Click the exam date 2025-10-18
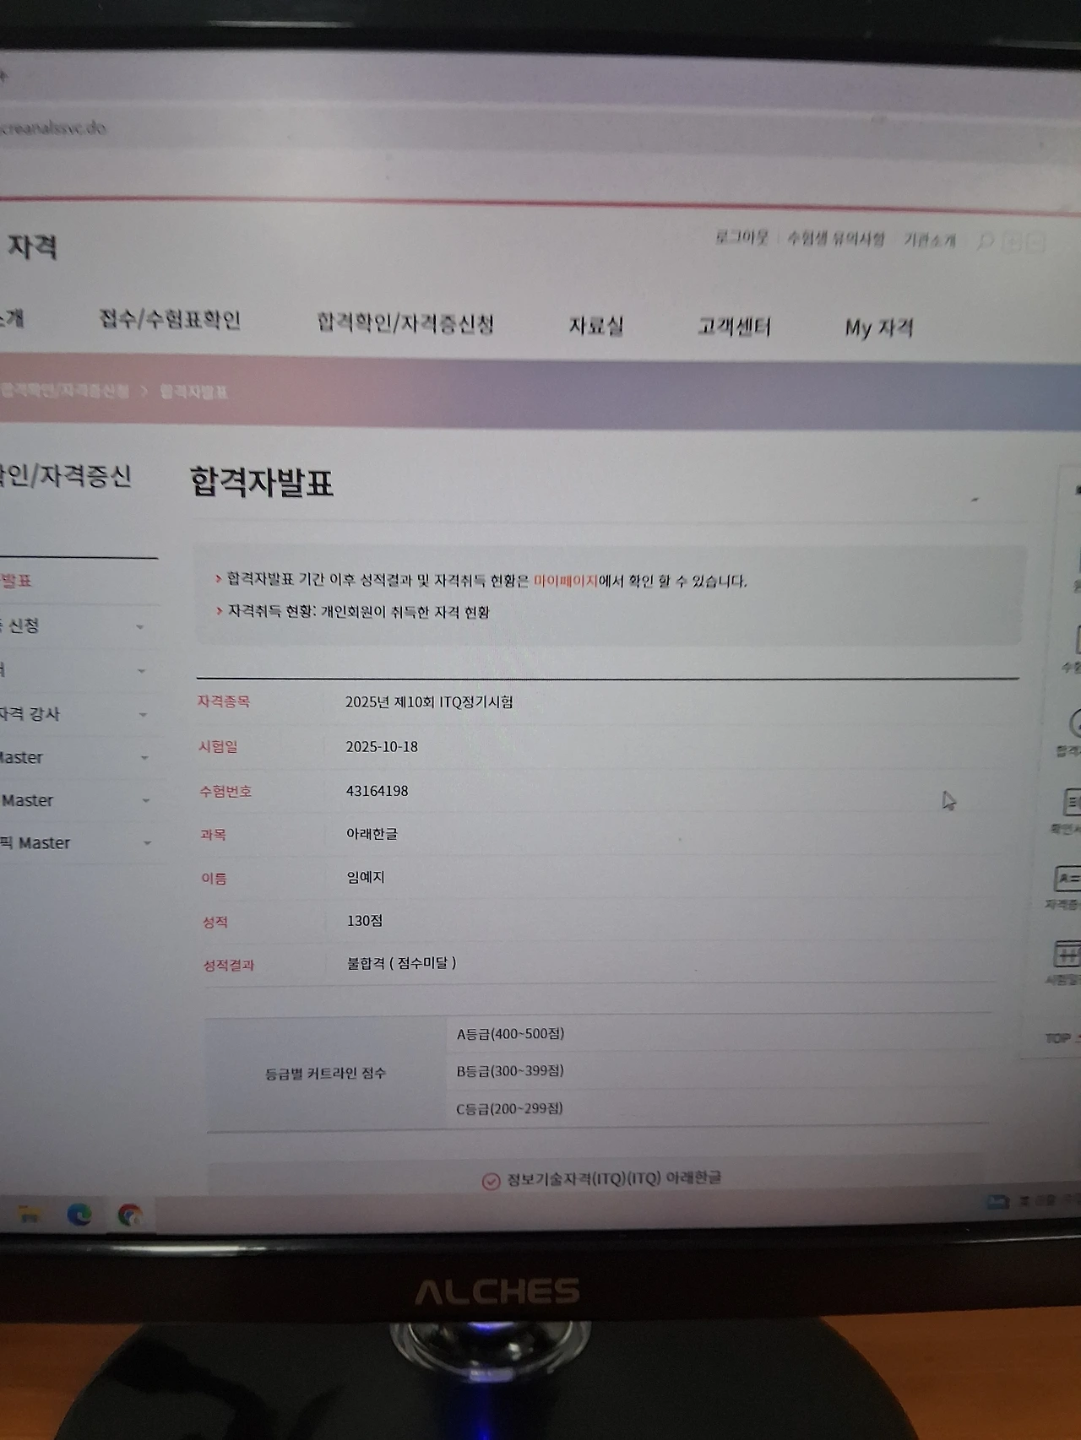The width and height of the screenshot is (1081, 1440). tap(382, 747)
